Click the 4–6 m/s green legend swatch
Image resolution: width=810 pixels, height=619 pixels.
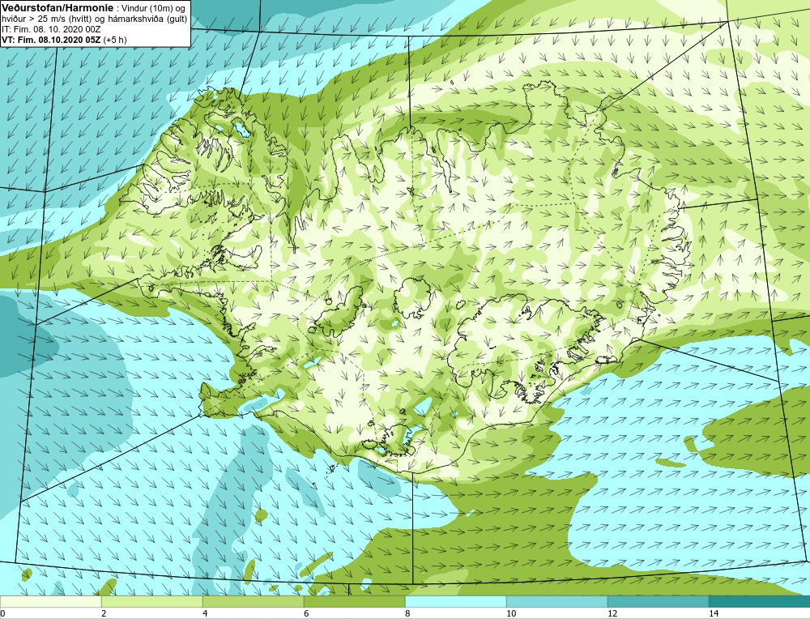(x=253, y=601)
